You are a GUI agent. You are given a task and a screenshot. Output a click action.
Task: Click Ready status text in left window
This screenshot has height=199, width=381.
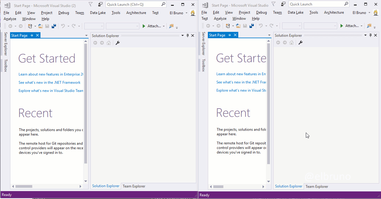7,195
